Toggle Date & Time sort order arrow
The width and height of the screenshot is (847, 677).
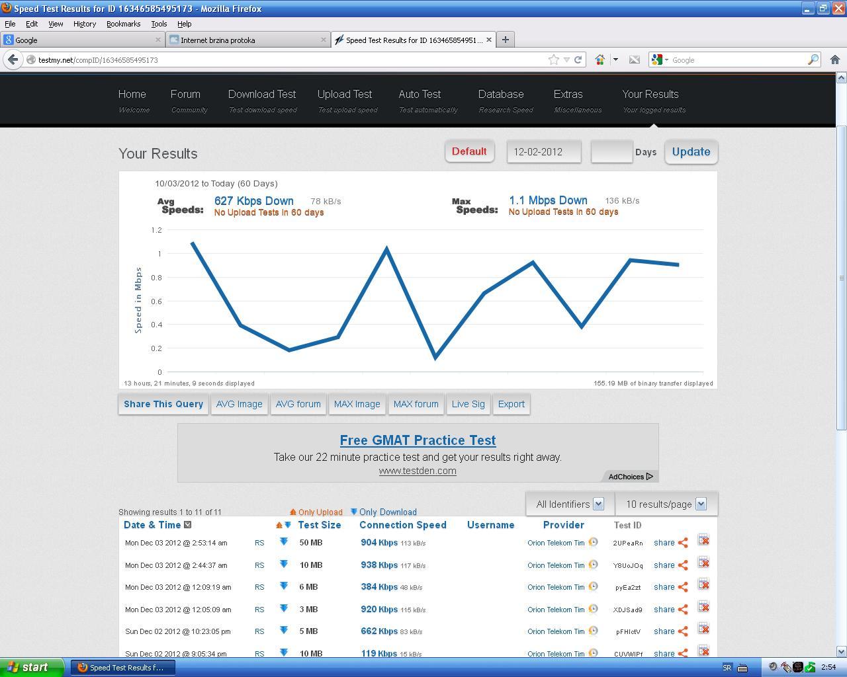(x=187, y=525)
